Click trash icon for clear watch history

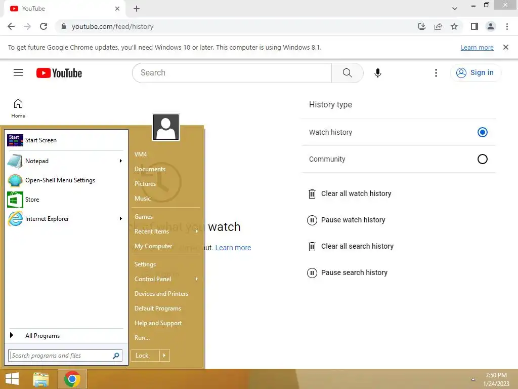[312, 194]
